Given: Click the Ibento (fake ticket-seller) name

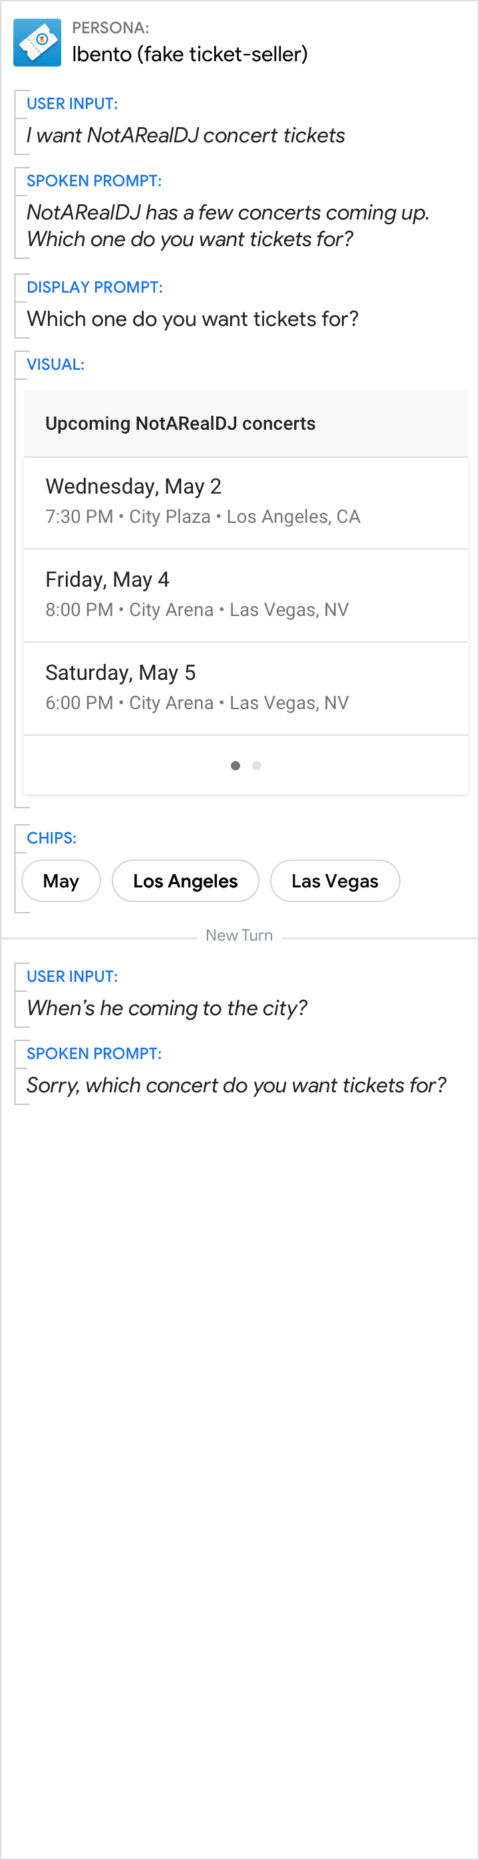Looking at the screenshot, I should point(190,54).
